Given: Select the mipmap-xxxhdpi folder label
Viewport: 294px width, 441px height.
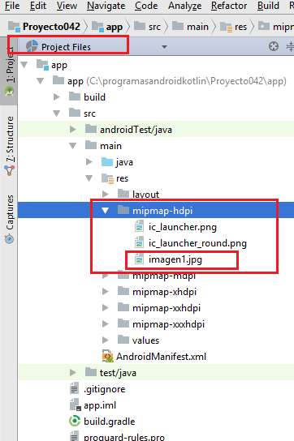Looking at the screenshot, I should (x=168, y=324).
